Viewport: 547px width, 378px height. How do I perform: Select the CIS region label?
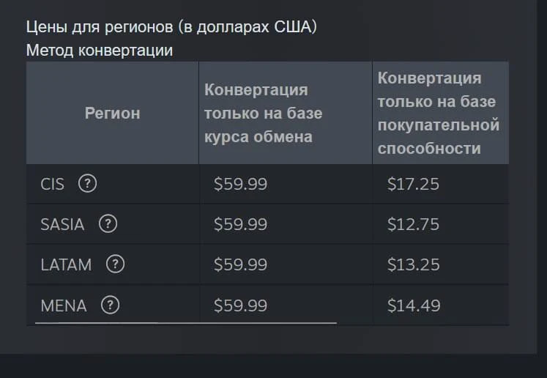[x=53, y=184]
